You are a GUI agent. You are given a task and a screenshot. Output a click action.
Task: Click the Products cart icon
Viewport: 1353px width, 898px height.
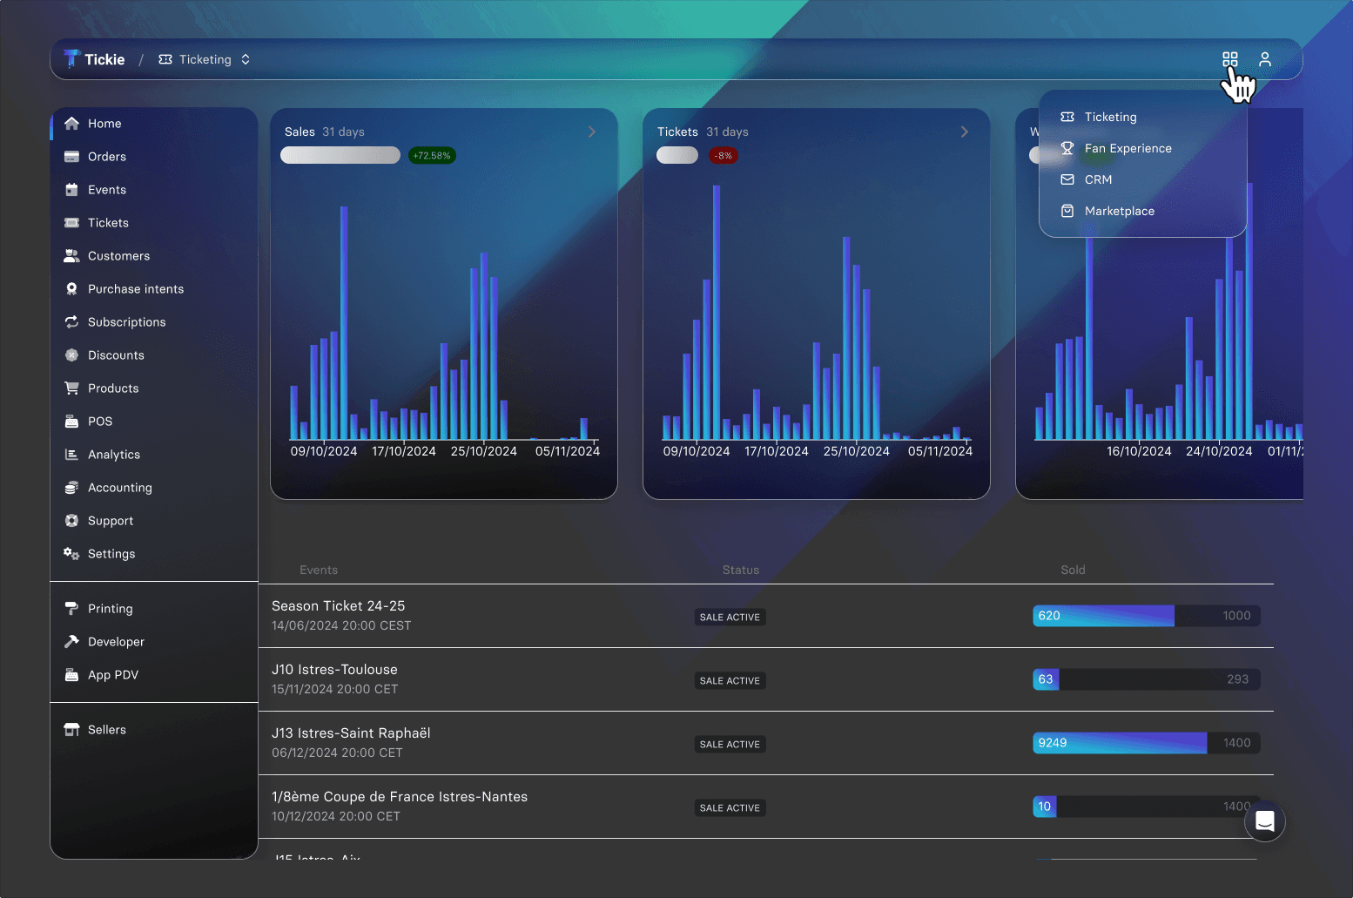point(71,388)
